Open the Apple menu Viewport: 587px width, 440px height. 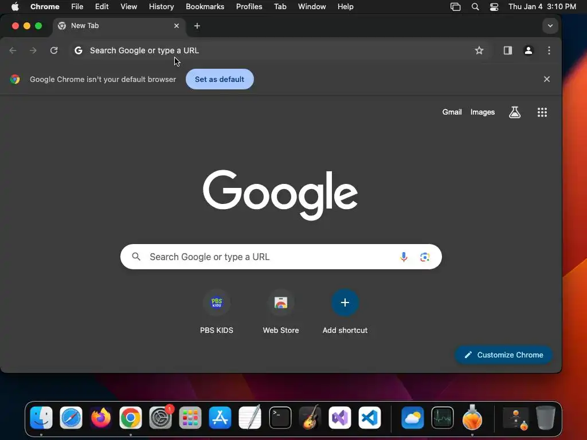[15, 7]
